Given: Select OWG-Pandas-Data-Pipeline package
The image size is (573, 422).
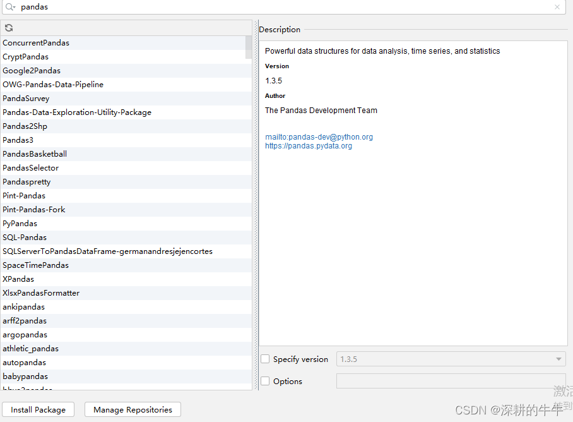Looking at the screenshot, I should coord(126,85).
